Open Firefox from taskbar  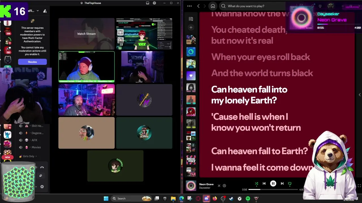215,198
